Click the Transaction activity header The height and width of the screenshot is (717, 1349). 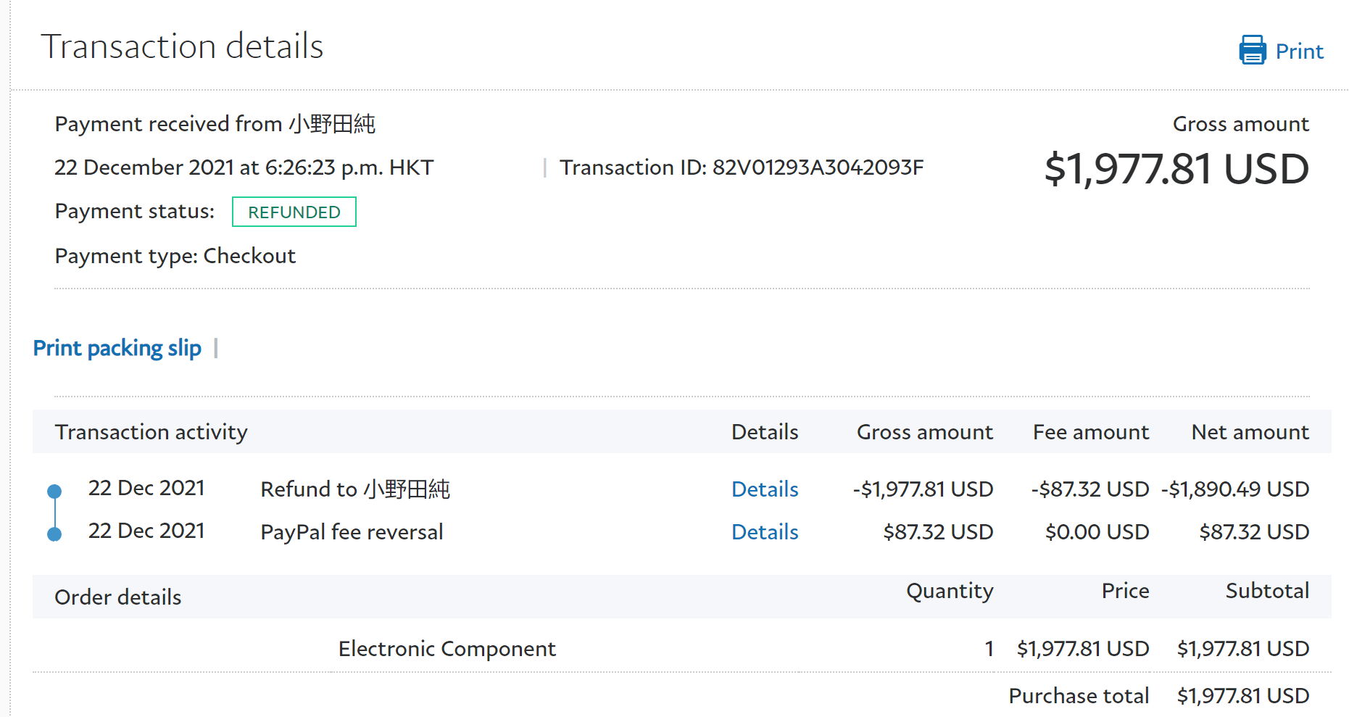[151, 432]
